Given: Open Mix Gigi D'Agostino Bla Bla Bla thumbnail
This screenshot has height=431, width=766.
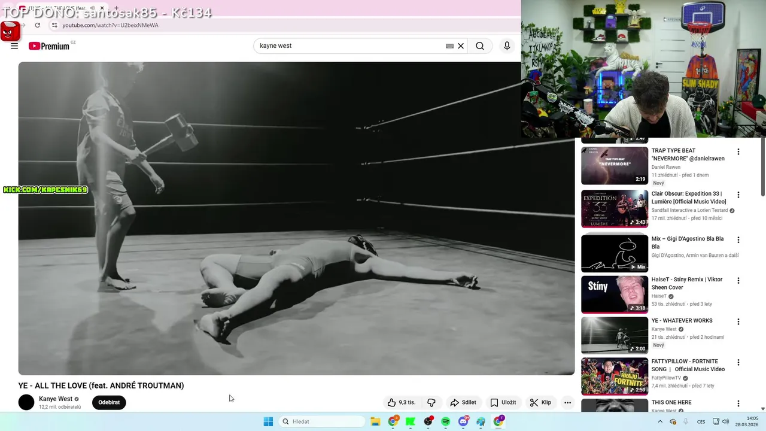Looking at the screenshot, I should pos(615,253).
